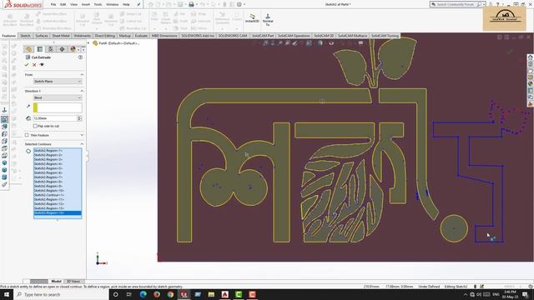This screenshot has width=534, height=300.
Task: Select highlighted Sketch2-Region<14> entry
Action: 58,213
